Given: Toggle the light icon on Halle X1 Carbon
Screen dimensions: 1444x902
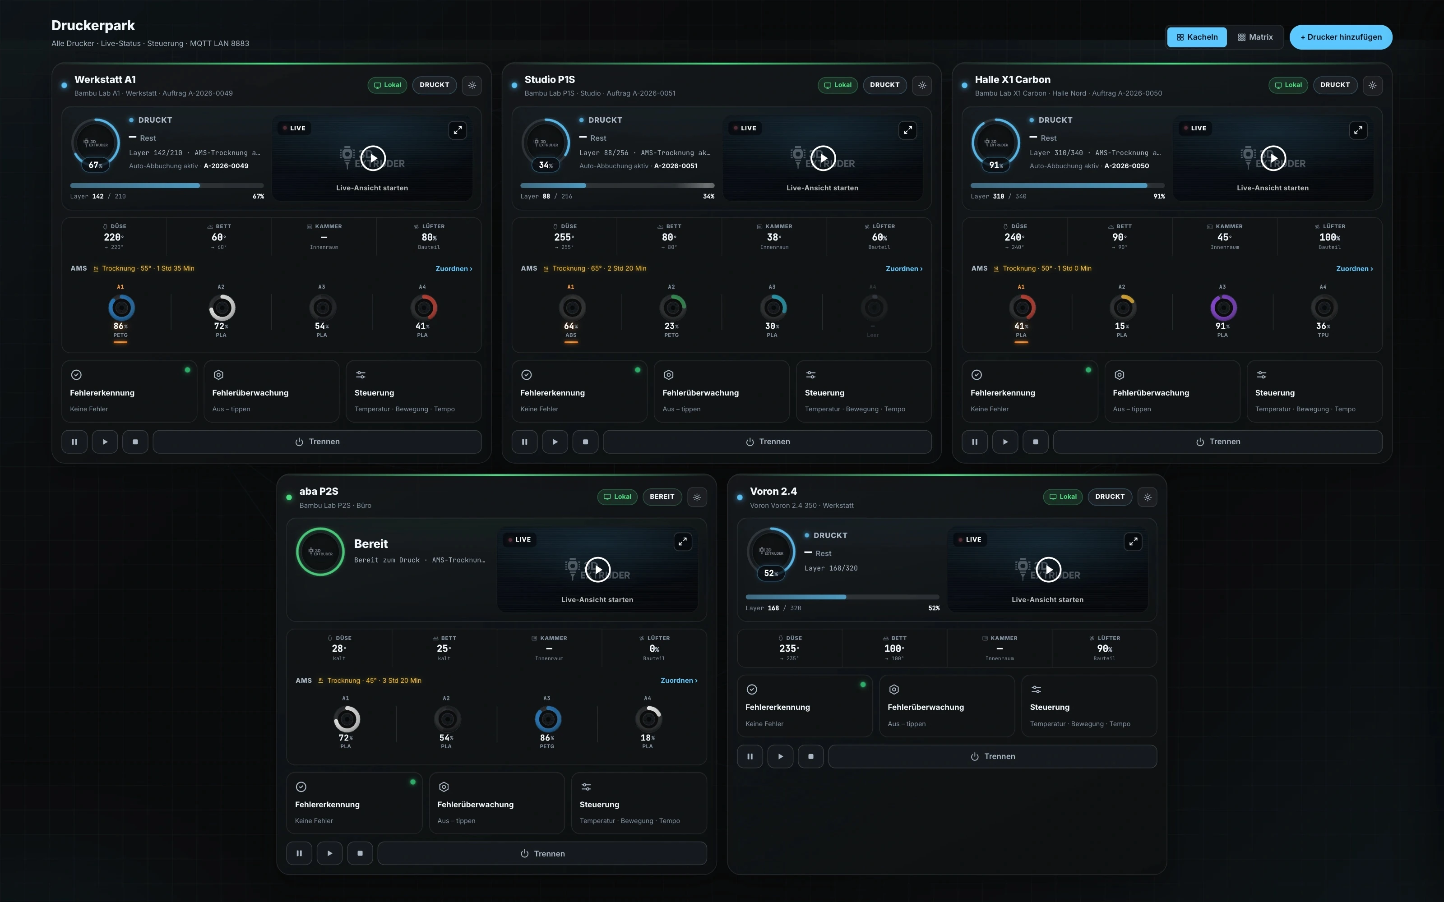Looking at the screenshot, I should (x=1372, y=85).
